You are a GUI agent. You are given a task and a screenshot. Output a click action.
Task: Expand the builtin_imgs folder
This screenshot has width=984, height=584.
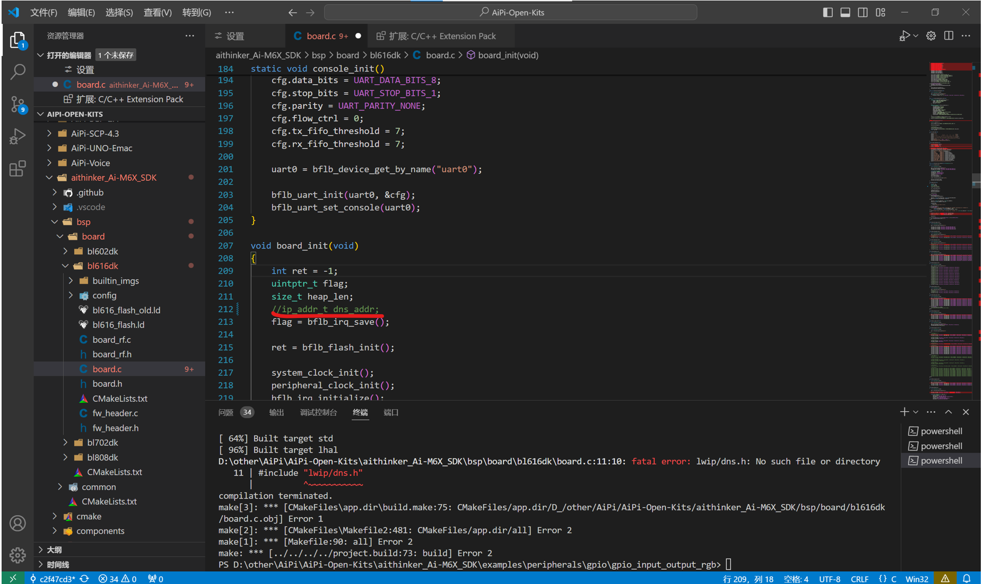(x=115, y=281)
